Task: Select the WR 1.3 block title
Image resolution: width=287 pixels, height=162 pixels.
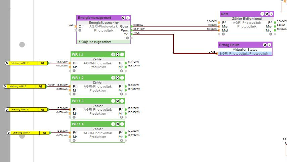Action: [x=78, y=101]
